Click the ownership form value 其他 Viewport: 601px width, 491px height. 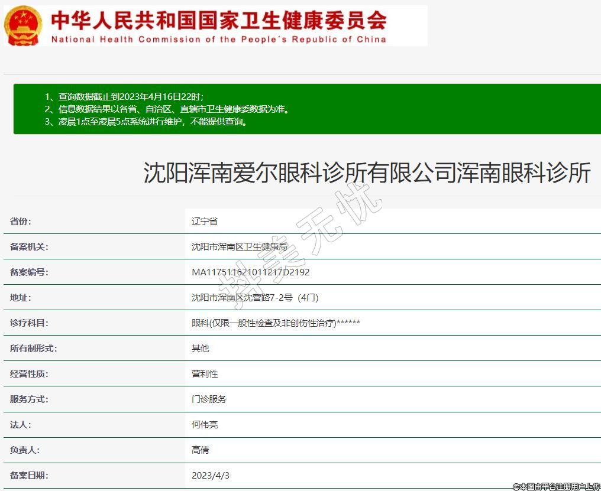point(201,349)
